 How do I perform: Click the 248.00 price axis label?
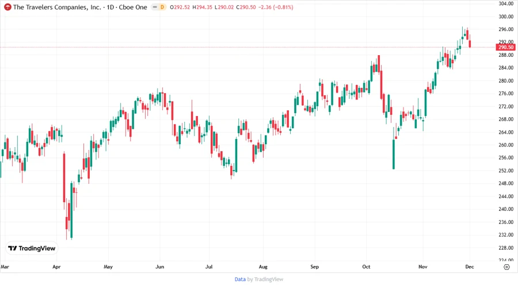click(506, 184)
